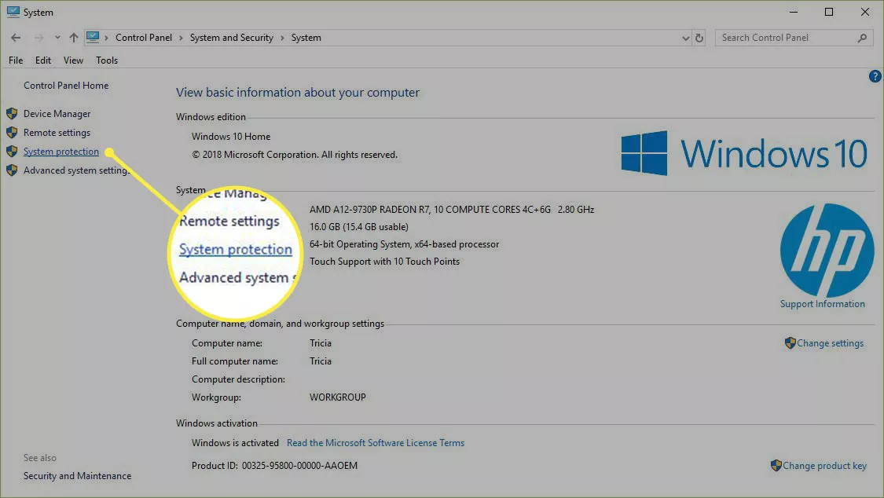Expand the chevron after System and Security
884x498 pixels.
[x=282, y=38]
